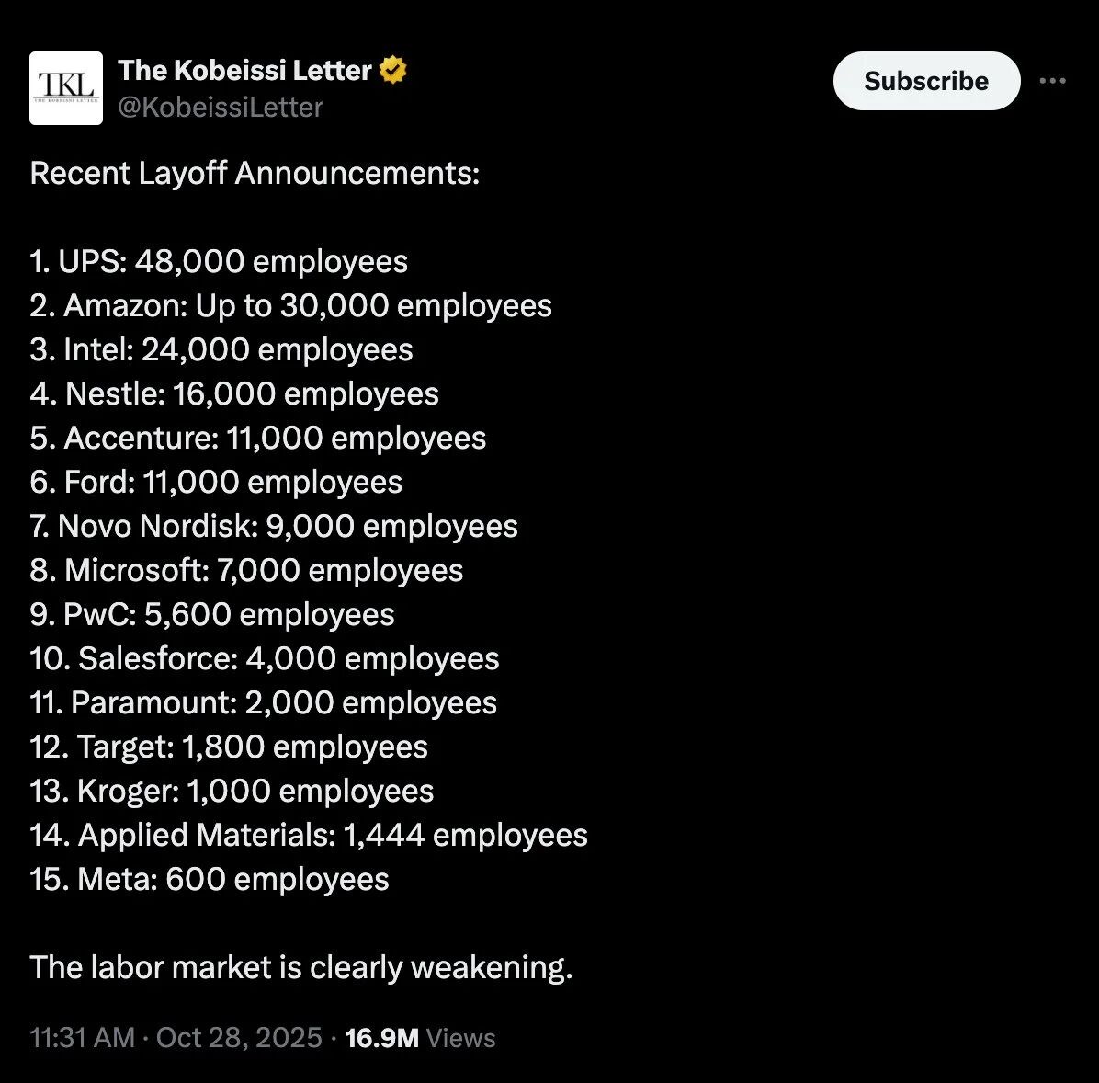1099x1083 pixels.
Task: Click the Applied Materials 1,444 employees line
Action: 309,835
